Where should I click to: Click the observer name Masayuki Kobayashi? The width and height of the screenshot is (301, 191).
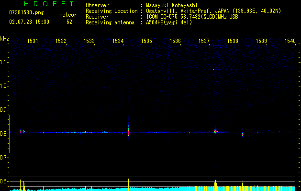click(x=172, y=5)
